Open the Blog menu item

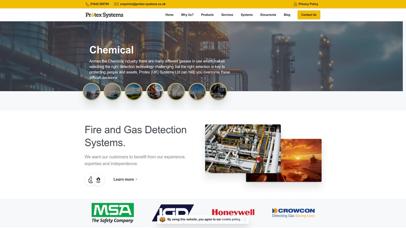(x=287, y=15)
